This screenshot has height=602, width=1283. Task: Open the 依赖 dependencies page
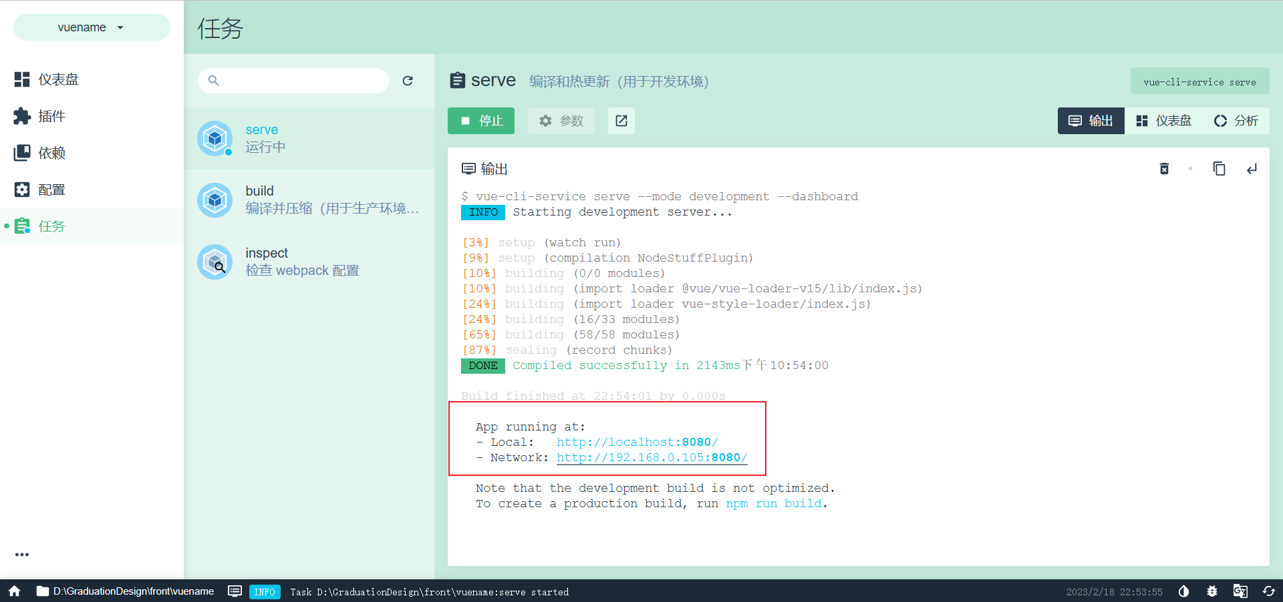pyautogui.click(x=92, y=153)
